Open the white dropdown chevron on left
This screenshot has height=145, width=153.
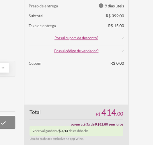click(3, 68)
